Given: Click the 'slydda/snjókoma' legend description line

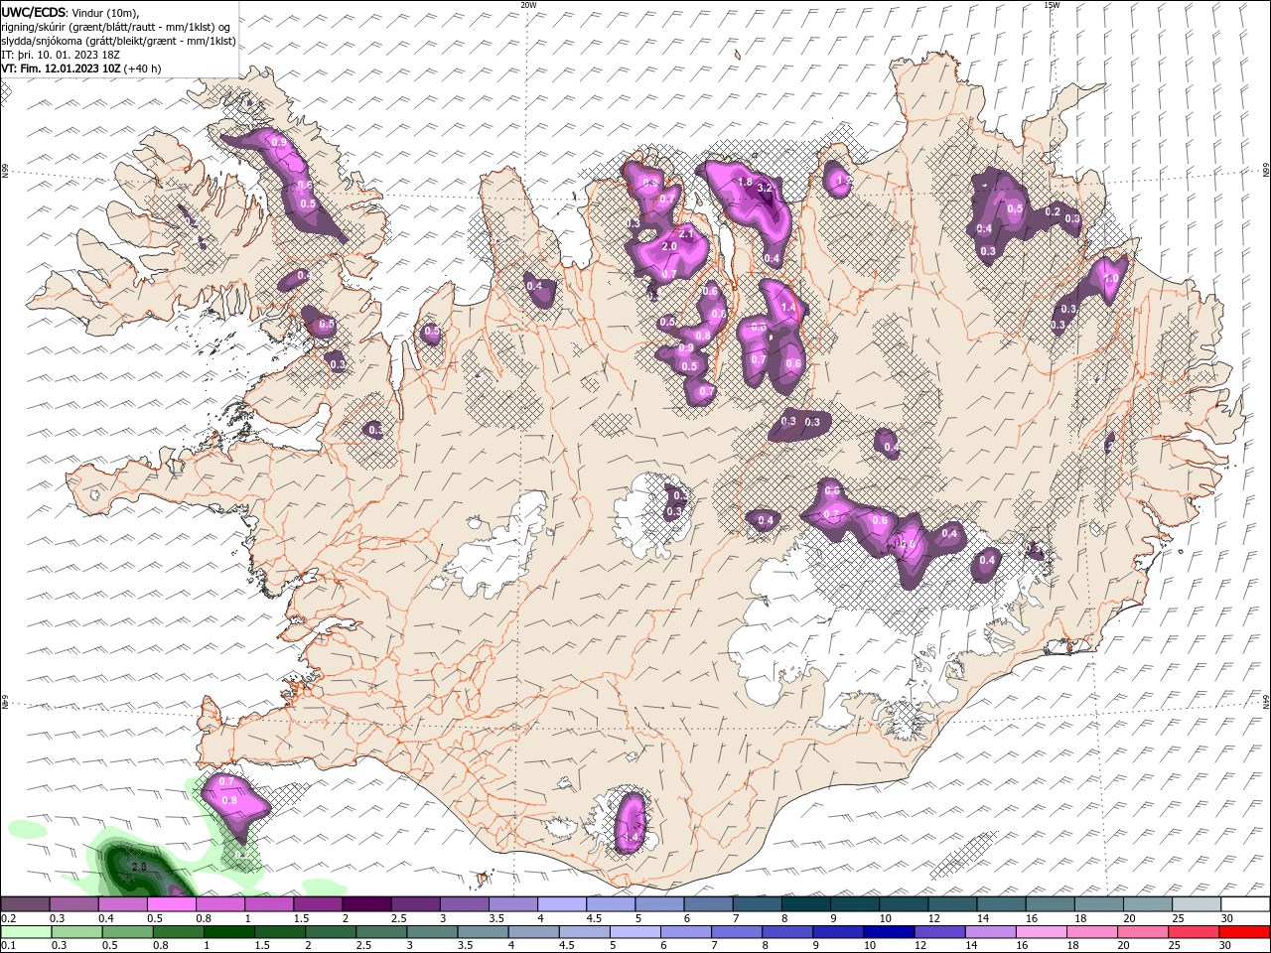Looking at the screenshot, I should [118, 41].
